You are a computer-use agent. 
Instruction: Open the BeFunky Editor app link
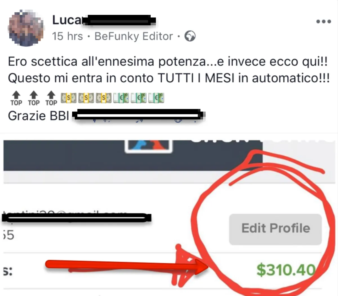click(134, 36)
